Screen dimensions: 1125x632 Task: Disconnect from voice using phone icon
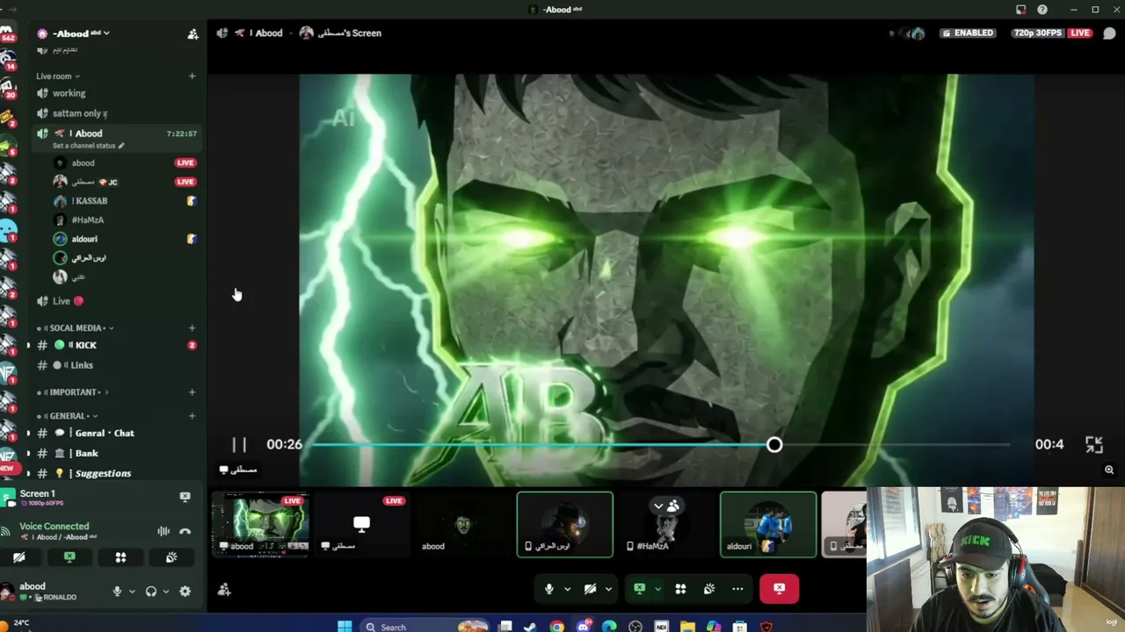click(185, 531)
